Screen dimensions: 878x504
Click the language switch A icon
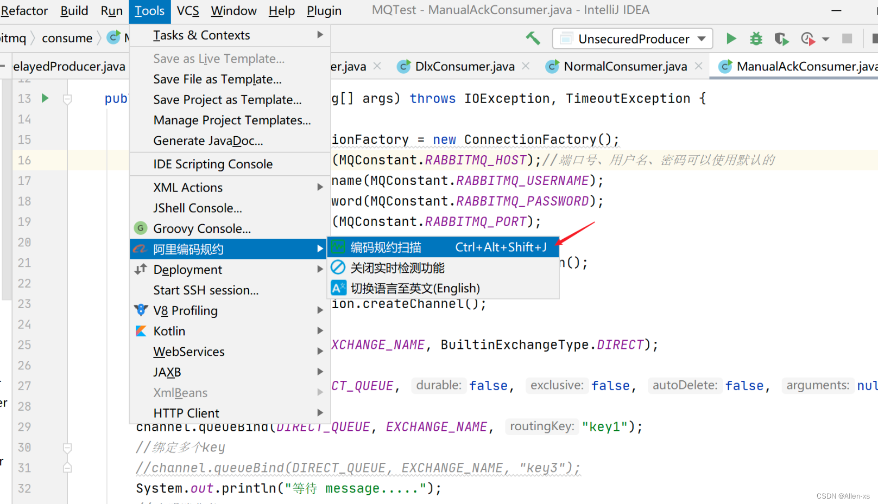pyautogui.click(x=338, y=288)
